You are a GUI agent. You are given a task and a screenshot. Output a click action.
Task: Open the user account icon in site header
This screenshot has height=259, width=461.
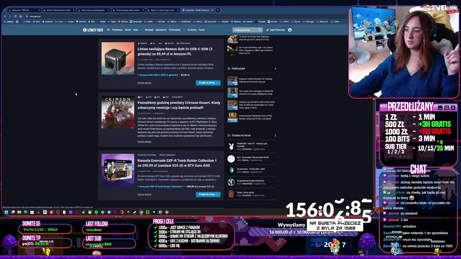pos(290,30)
